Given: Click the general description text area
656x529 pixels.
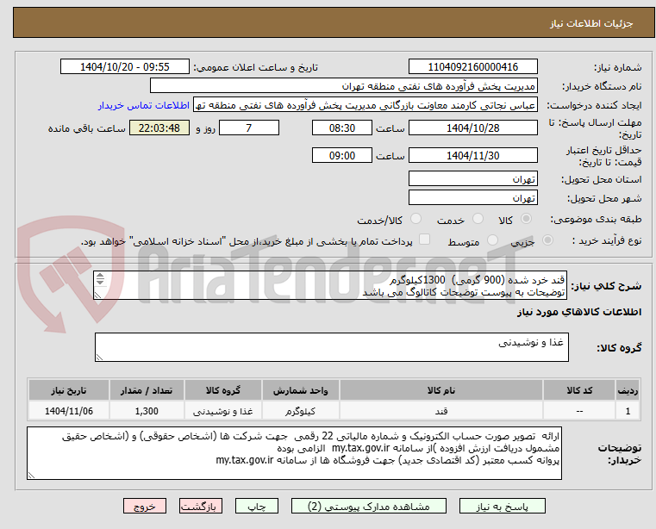Looking at the screenshot, I should click(330, 285).
